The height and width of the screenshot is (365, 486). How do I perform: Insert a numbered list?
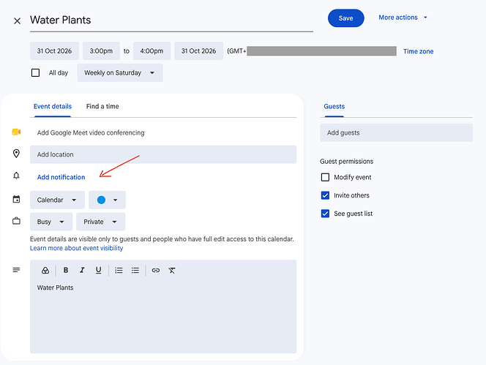click(x=119, y=271)
